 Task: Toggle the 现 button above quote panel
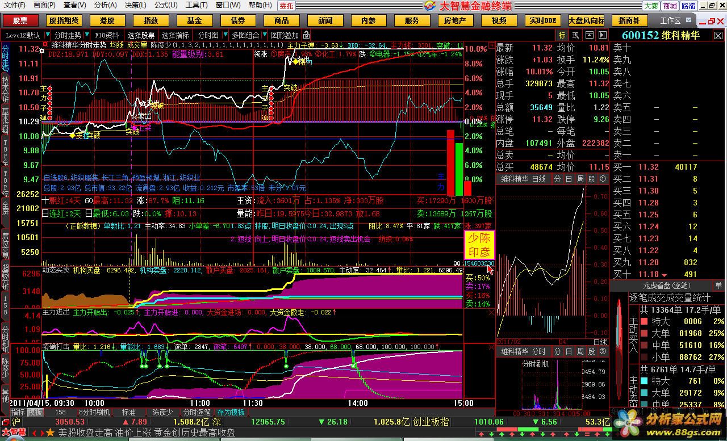click(575, 35)
